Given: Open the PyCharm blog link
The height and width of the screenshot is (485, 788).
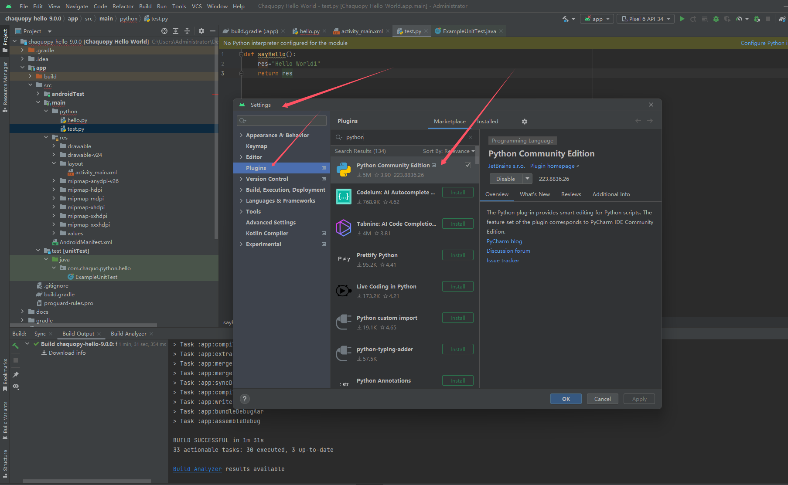Looking at the screenshot, I should click(504, 241).
